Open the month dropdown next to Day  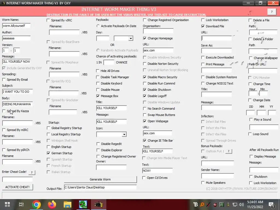(131, 38)
